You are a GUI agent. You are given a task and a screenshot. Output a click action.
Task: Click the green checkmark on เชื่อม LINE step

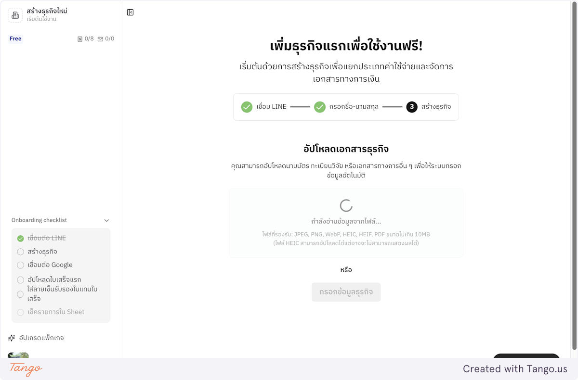click(247, 107)
